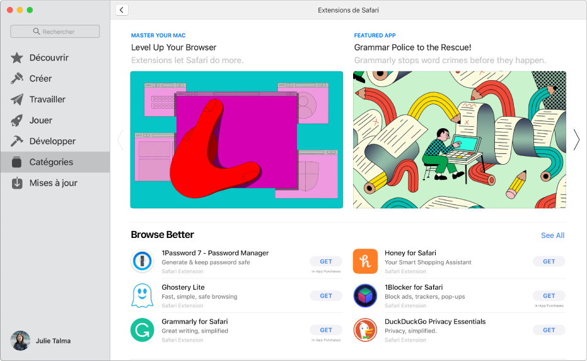Image resolution: width=587 pixels, height=361 pixels.
Task: Click the 1Blocker for Safari cube icon
Action: click(365, 295)
